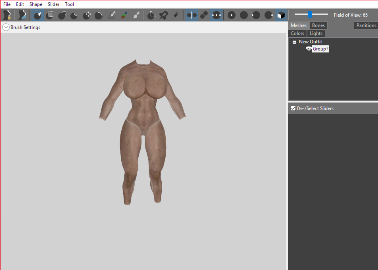Image resolution: width=378 pixels, height=270 pixels.
Task: Activate the Transform tool with axis arrows
Action: [x=151, y=15]
